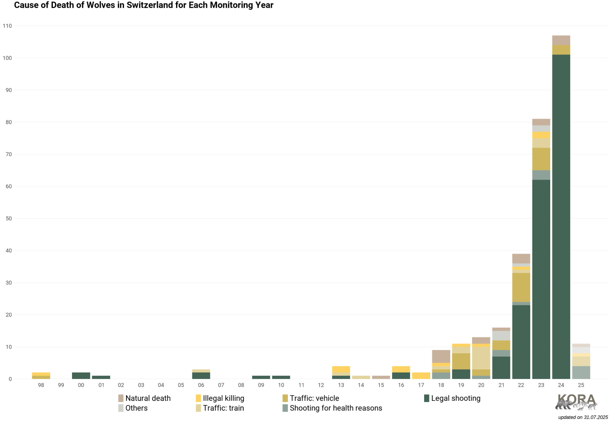Click the KORA logo with animals
The width and height of the screenshot is (610, 422).
click(x=576, y=402)
